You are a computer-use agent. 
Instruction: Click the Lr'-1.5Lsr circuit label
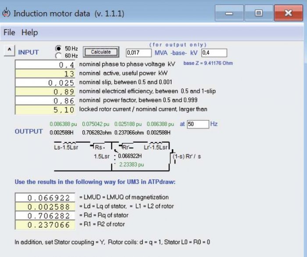[x=156, y=147]
